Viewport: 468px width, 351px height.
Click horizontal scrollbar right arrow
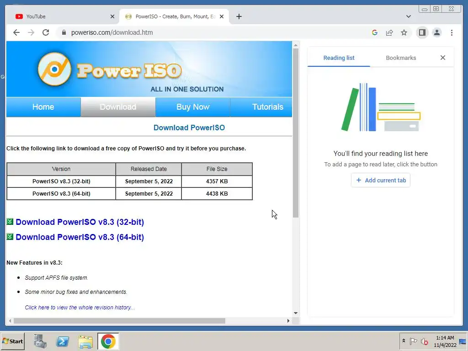288,321
